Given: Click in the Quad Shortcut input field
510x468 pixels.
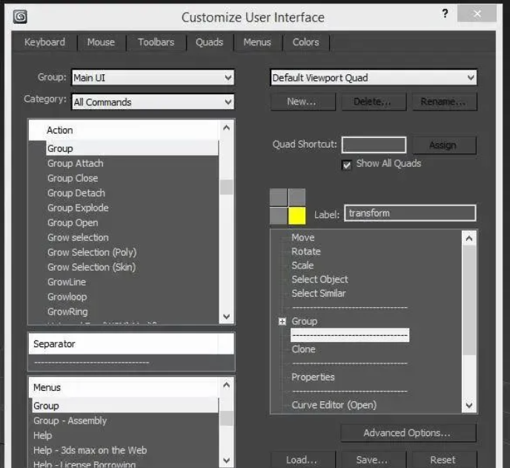Looking at the screenshot, I should click(x=374, y=145).
